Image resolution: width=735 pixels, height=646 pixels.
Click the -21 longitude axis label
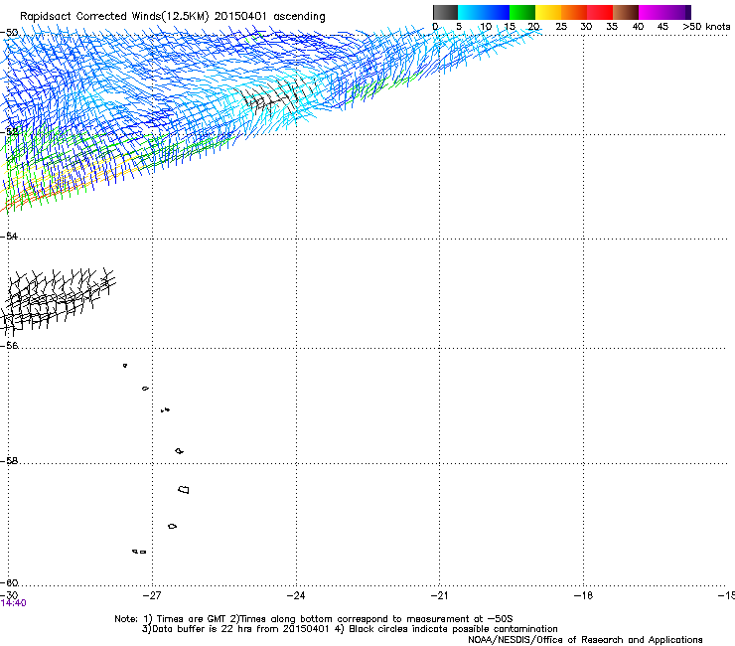pos(439,595)
